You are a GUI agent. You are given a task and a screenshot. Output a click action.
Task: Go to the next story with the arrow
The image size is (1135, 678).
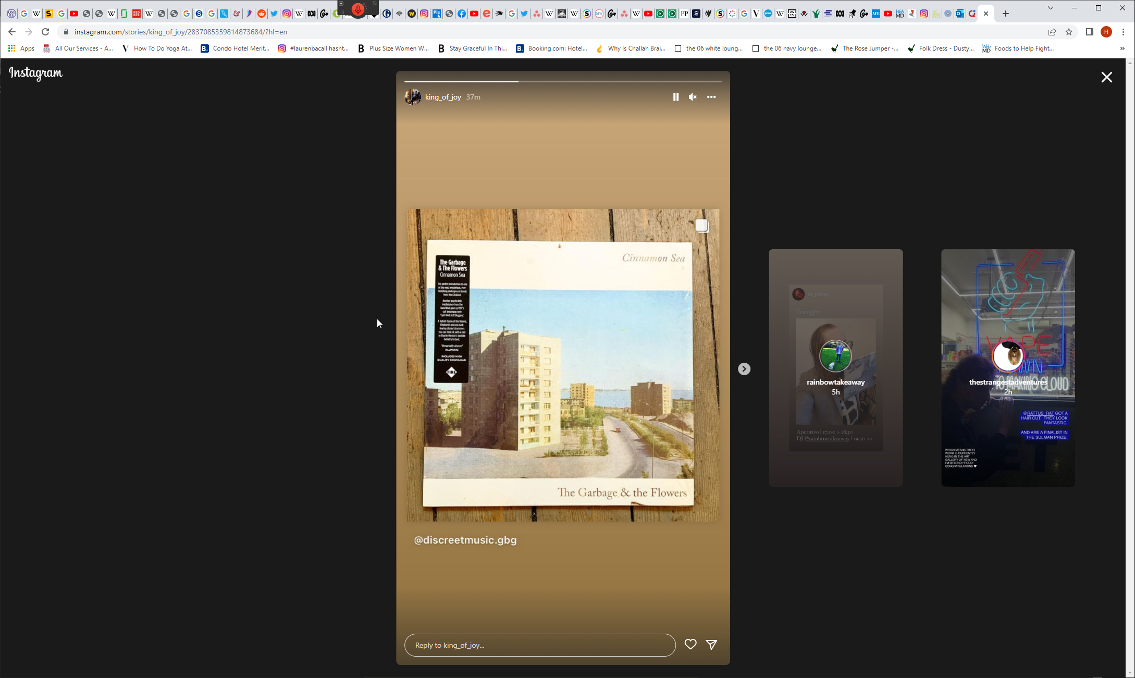tap(744, 369)
